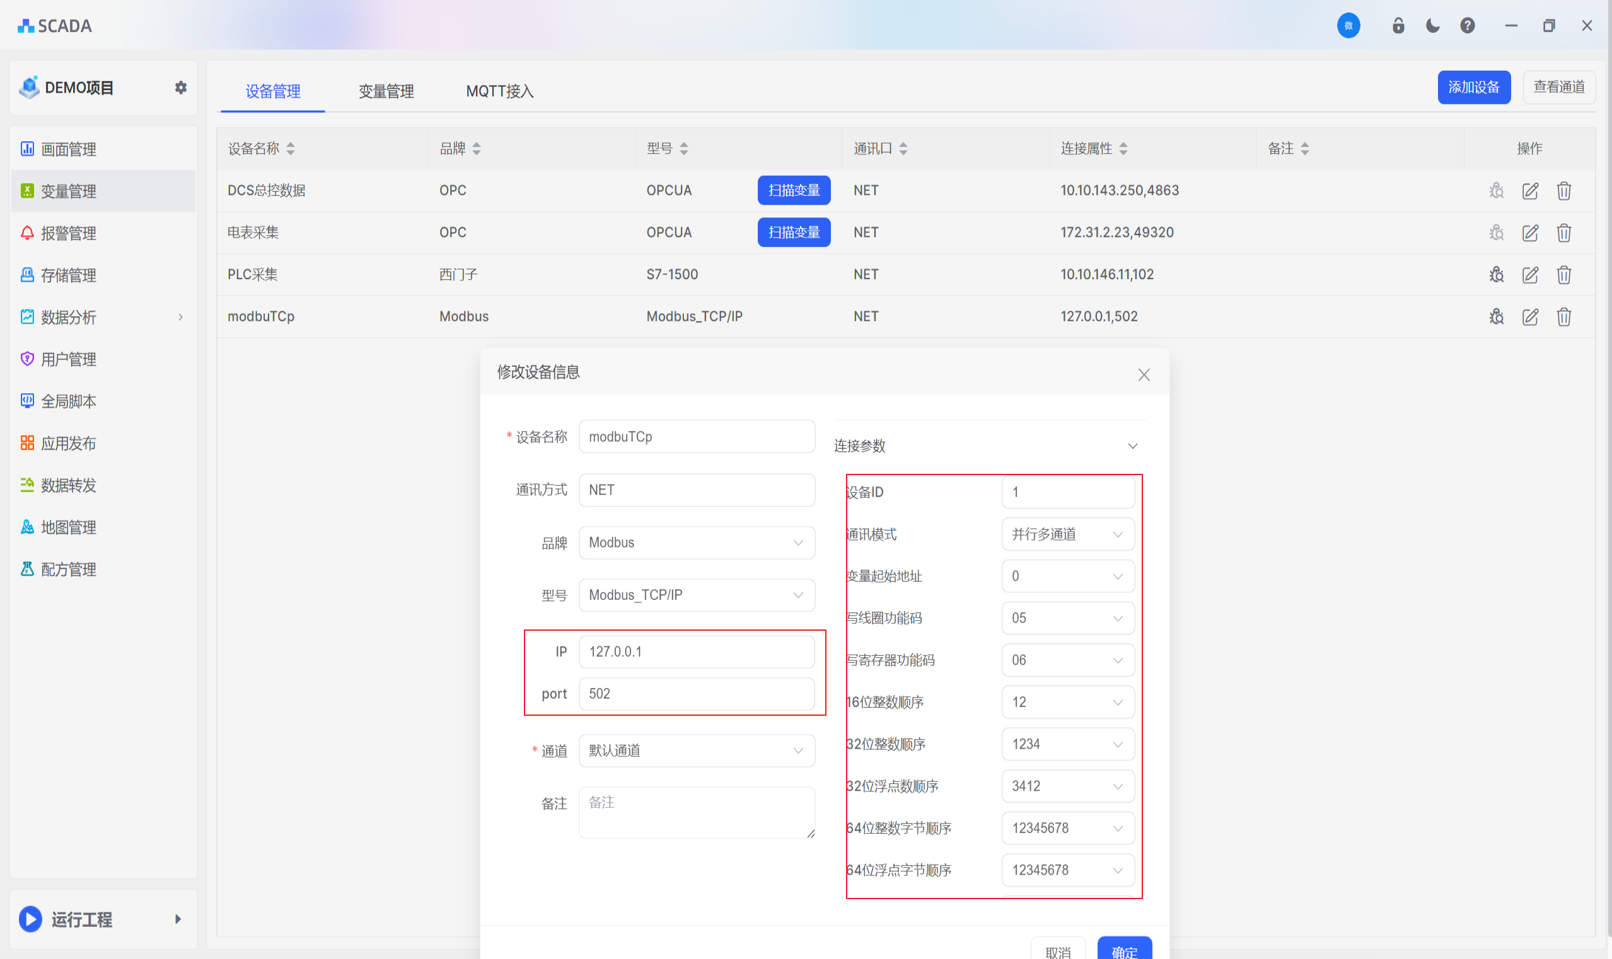The image size is (1612, 959).
Task: Switch to the 变量管理 top tab
Action: tap(386, 91)
